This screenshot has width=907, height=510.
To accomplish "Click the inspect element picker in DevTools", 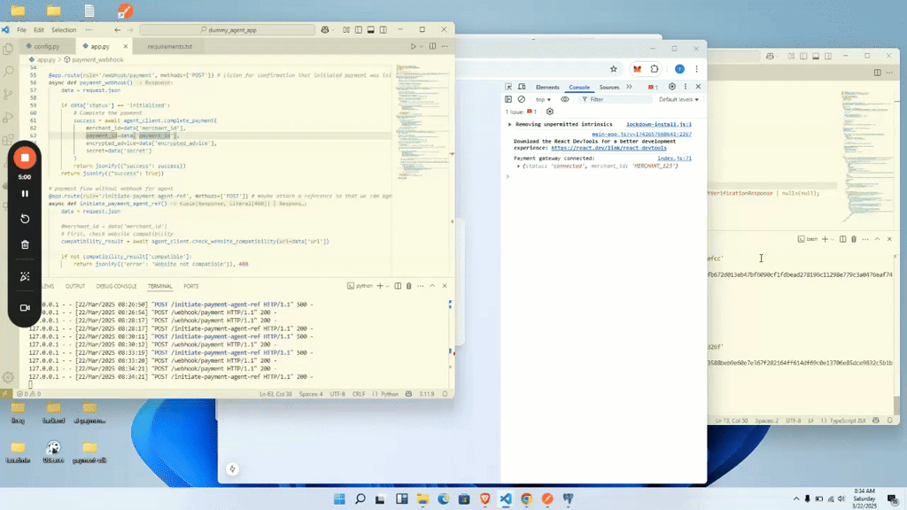I will click(x=508, y=87).
